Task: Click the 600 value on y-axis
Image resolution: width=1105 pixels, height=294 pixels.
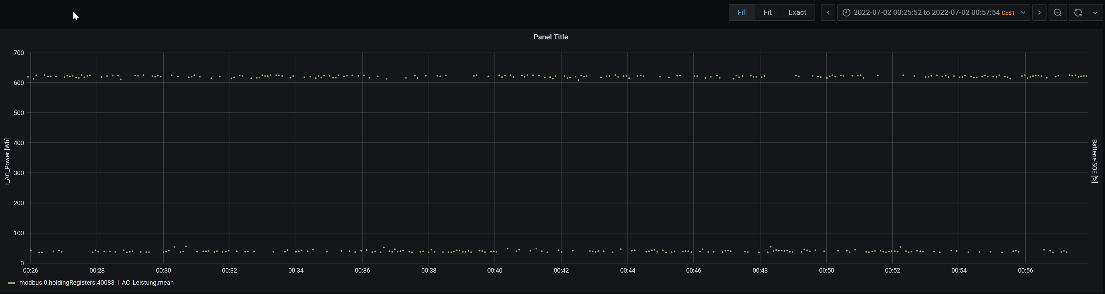Action: click(x=19, y=83)
